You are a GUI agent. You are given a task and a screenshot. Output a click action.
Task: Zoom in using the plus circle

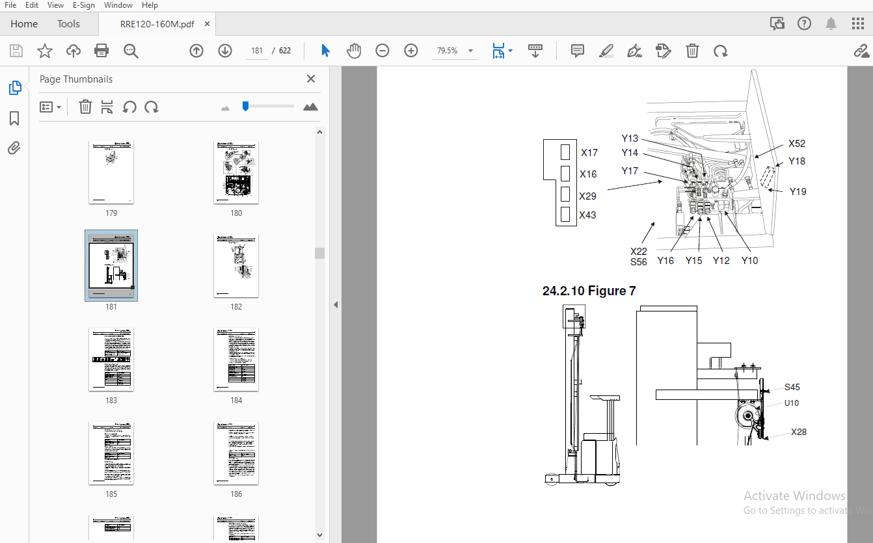click(411, 51)
